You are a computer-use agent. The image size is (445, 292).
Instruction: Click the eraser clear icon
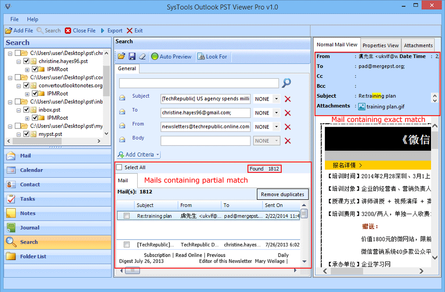tap(142, 56)
